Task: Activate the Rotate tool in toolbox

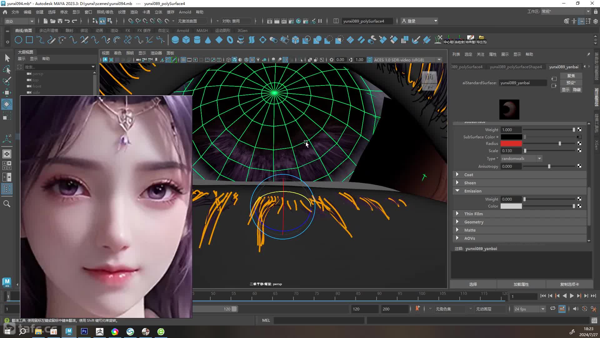Action: pyautogui.click(x=7, y=104)
